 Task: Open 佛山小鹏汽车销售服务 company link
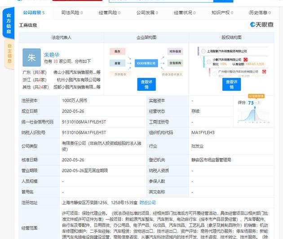pyautogui.click(x=77, y=72)
